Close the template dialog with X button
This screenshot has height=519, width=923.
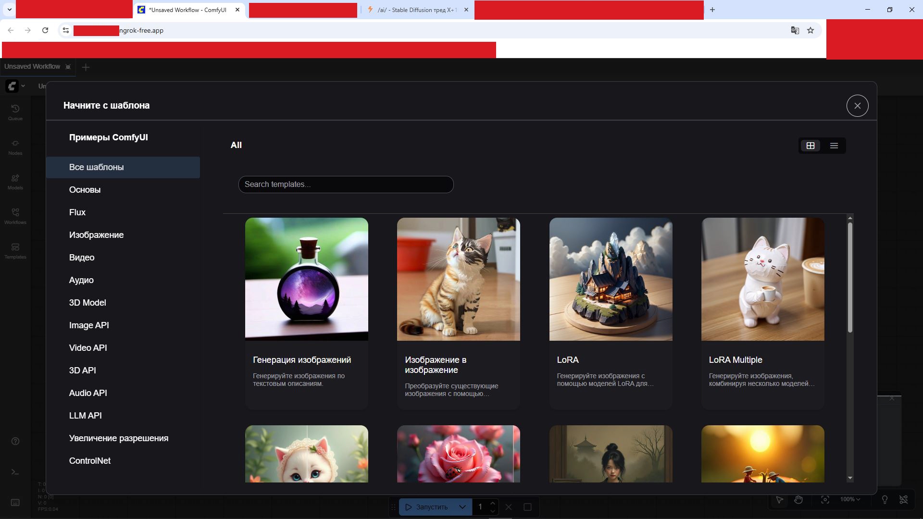click(857, 106)
